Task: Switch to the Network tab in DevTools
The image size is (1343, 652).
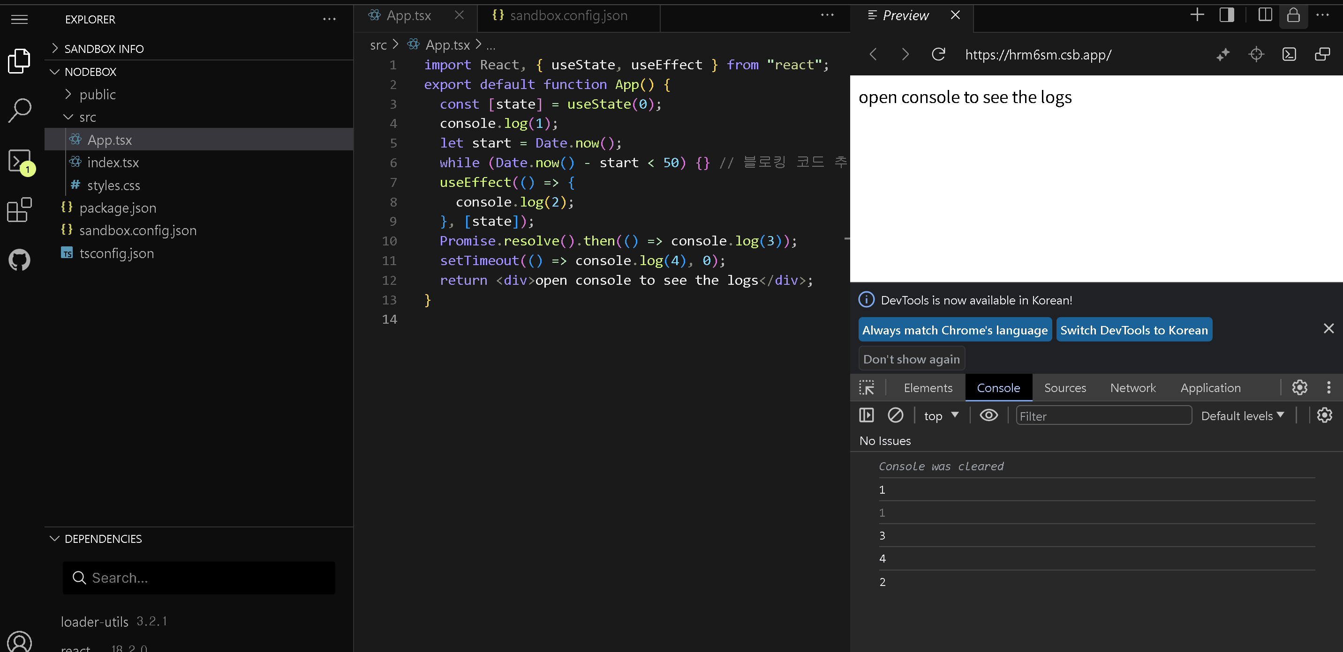Action: pos(1132,387)
